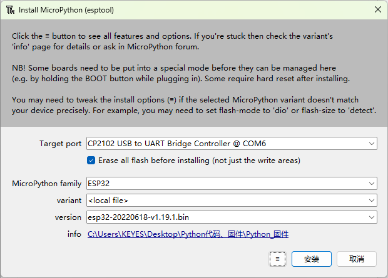Open the ≡ install options menu

[277, 259]
